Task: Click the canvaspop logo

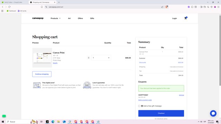Action: click(x=38, y=18)
